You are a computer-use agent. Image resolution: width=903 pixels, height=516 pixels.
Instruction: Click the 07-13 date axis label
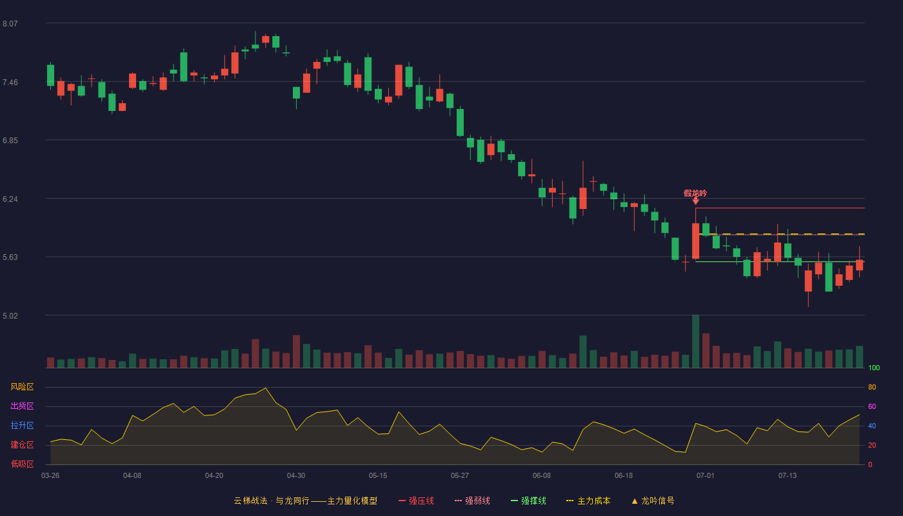(x=788, y=475)
